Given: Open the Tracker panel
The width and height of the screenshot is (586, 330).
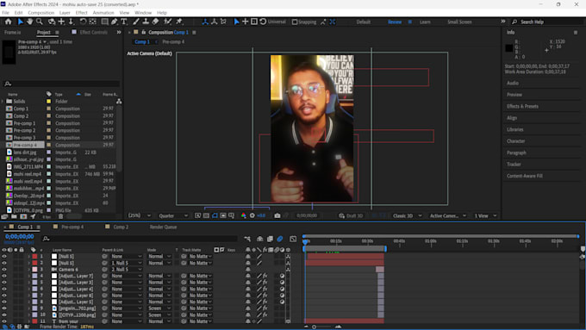Looking at the screenshot, I should (x=514, y=165).
